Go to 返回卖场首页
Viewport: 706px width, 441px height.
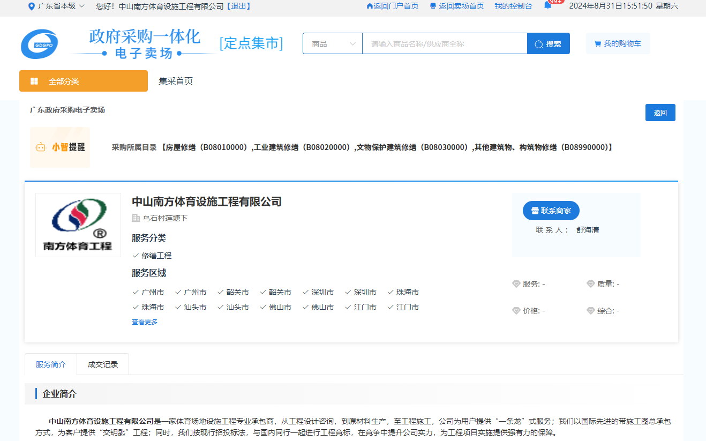pyautogui.click(x=461, y=6)
